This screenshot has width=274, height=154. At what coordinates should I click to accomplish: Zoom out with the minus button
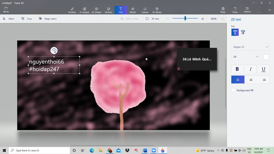pos(168,19)
